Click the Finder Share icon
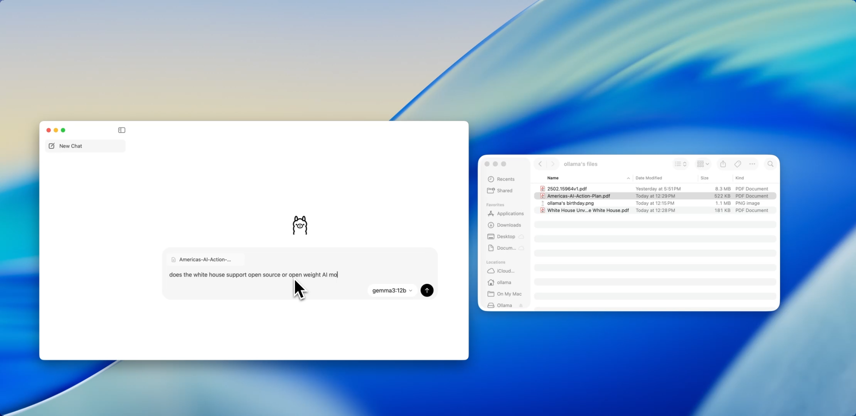Viewport: 856px width, 416px height. pos(723,164)
